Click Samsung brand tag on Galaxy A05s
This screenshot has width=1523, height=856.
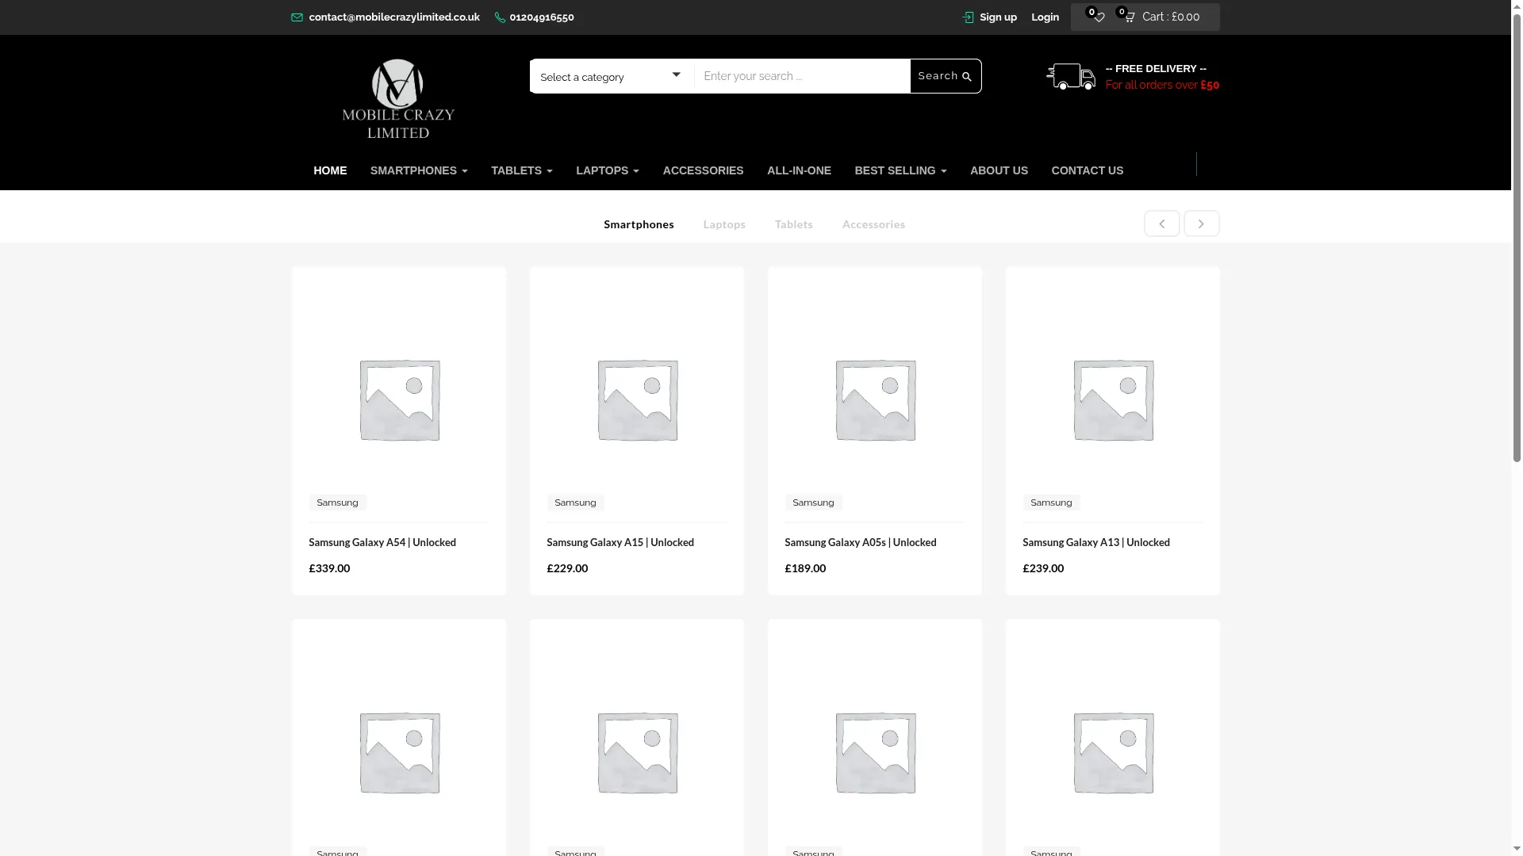coord(813,503)
